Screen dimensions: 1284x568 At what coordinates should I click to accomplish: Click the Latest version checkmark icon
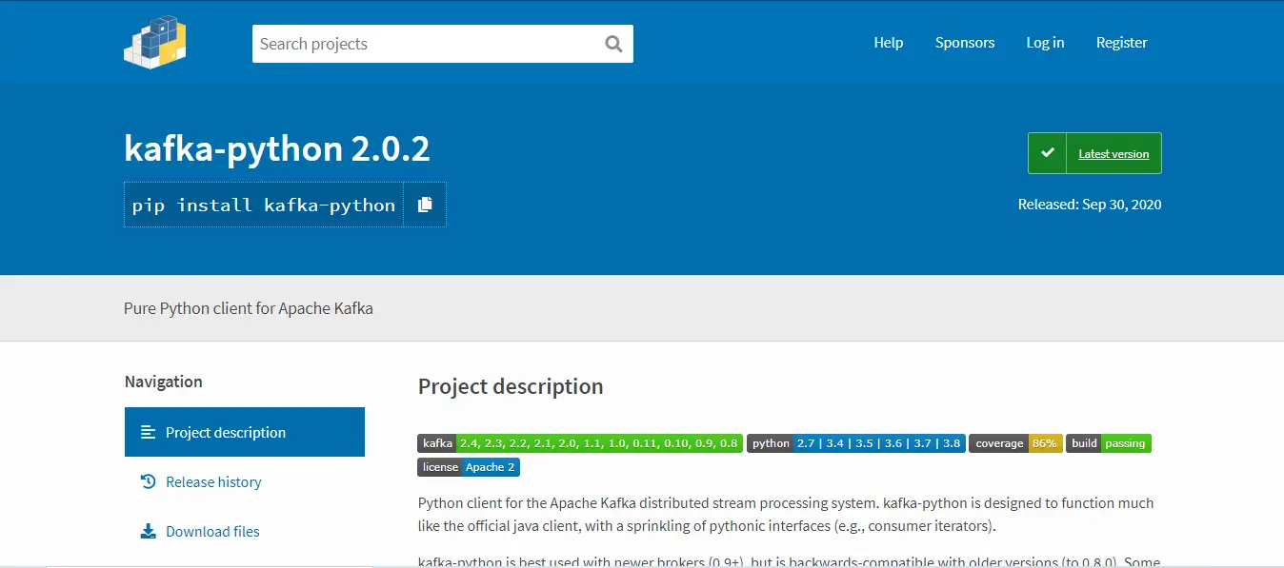[1048, 153]
